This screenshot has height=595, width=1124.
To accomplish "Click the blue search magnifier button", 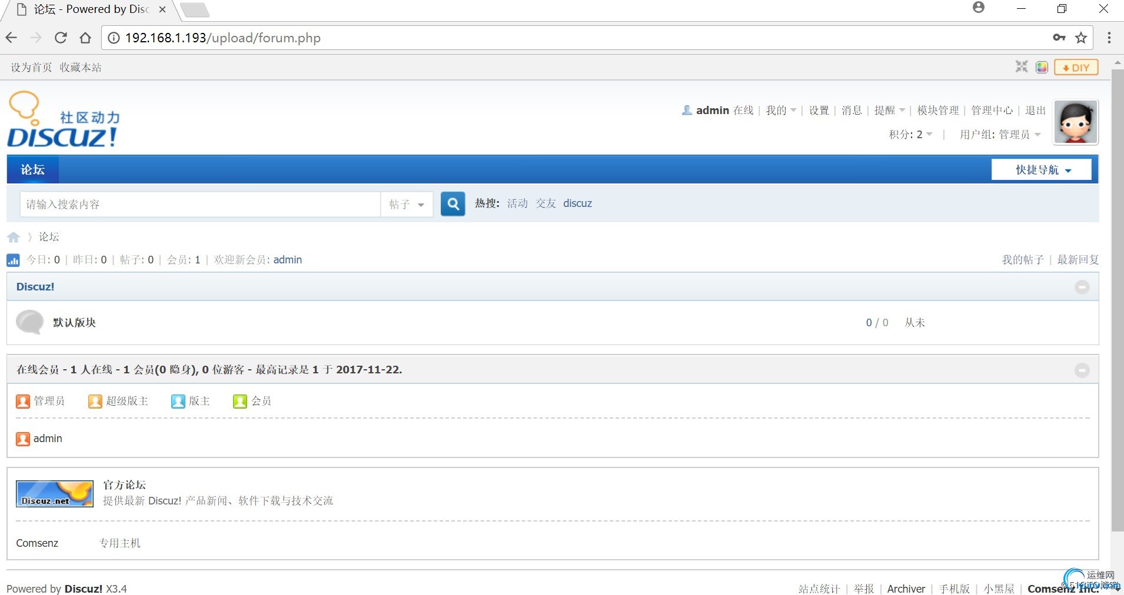I will coord(453,204).
